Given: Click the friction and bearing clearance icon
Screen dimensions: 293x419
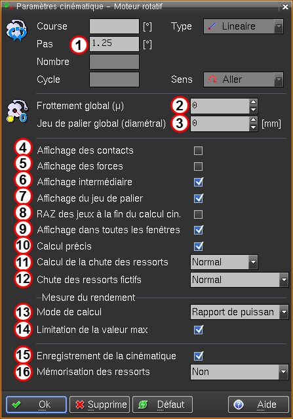Looking at the screenshot, I should pyautogui.click(x=17, y=111).
